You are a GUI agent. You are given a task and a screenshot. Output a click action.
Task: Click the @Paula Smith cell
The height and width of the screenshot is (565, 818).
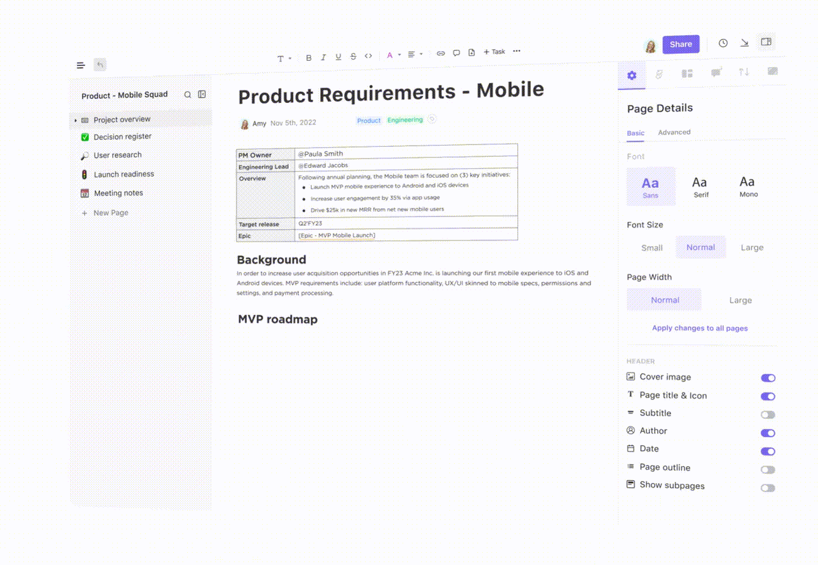tap(406, 153)
